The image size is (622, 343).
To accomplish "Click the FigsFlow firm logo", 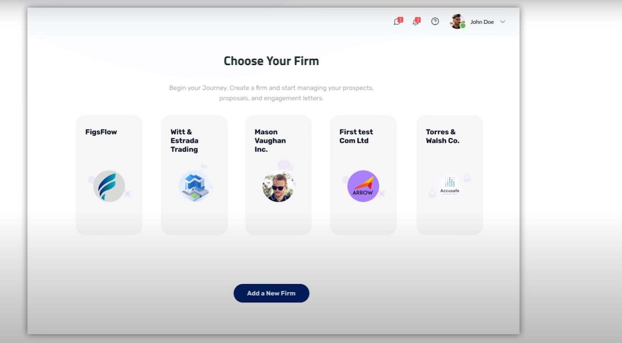I will click(108, 186).
